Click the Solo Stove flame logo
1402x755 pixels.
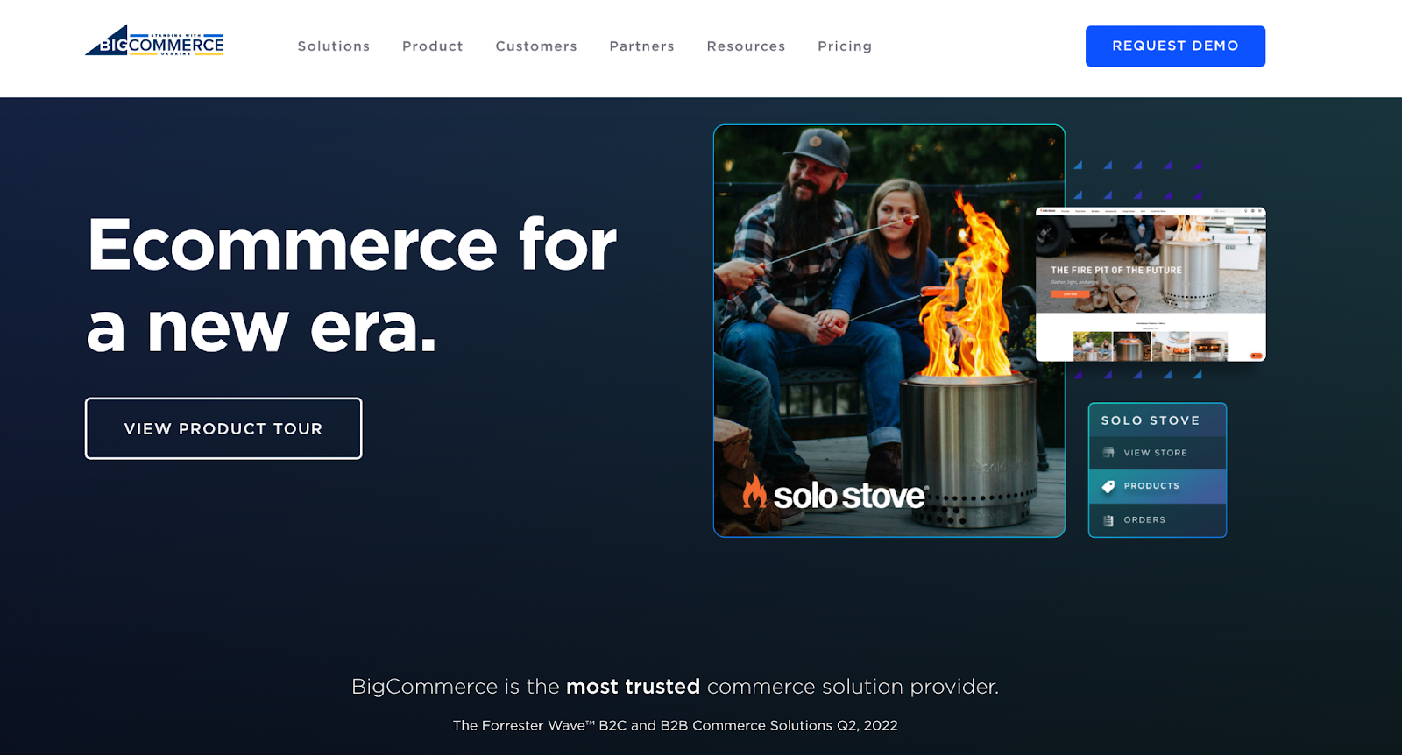tap(754, 491)
